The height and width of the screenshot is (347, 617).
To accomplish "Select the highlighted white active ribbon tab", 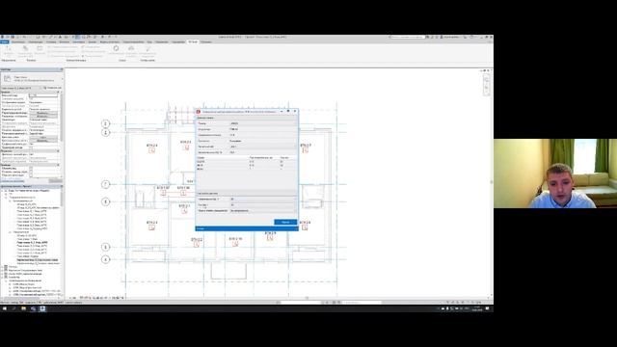I will point(193,41).
